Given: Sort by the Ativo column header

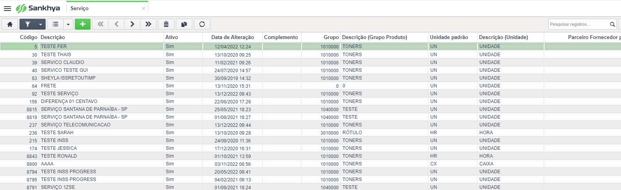Looking at the screenshot, I should (x=183, y=37).
